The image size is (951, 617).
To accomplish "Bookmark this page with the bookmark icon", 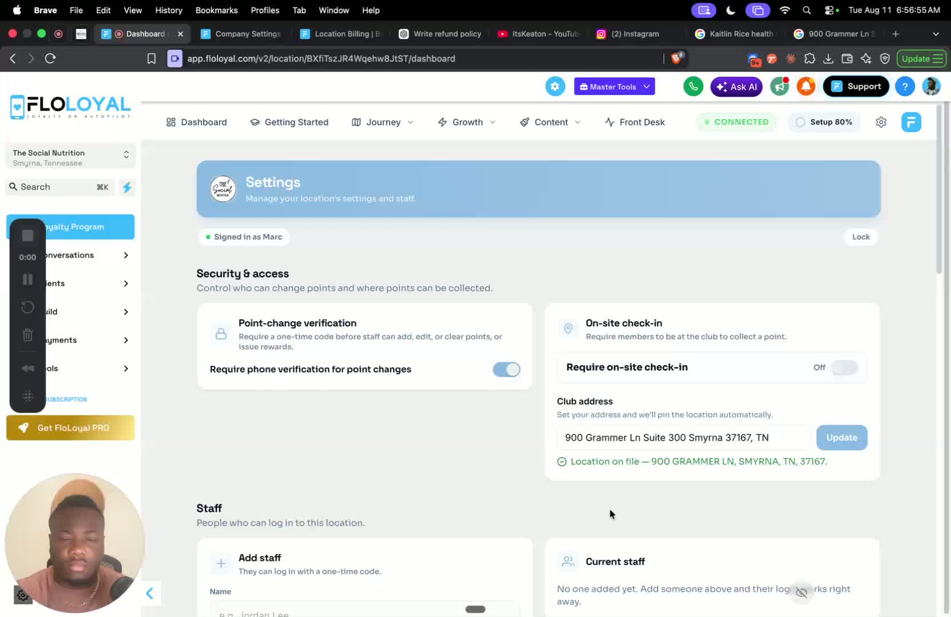I will pos(151,58).
